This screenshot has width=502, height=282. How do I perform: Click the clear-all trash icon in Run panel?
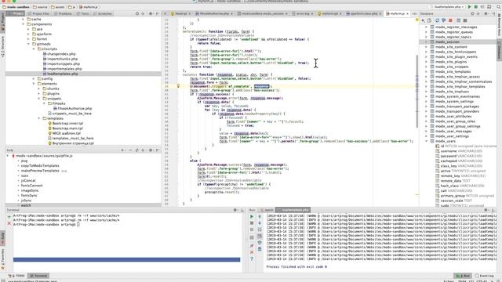(x=260, y=249)
